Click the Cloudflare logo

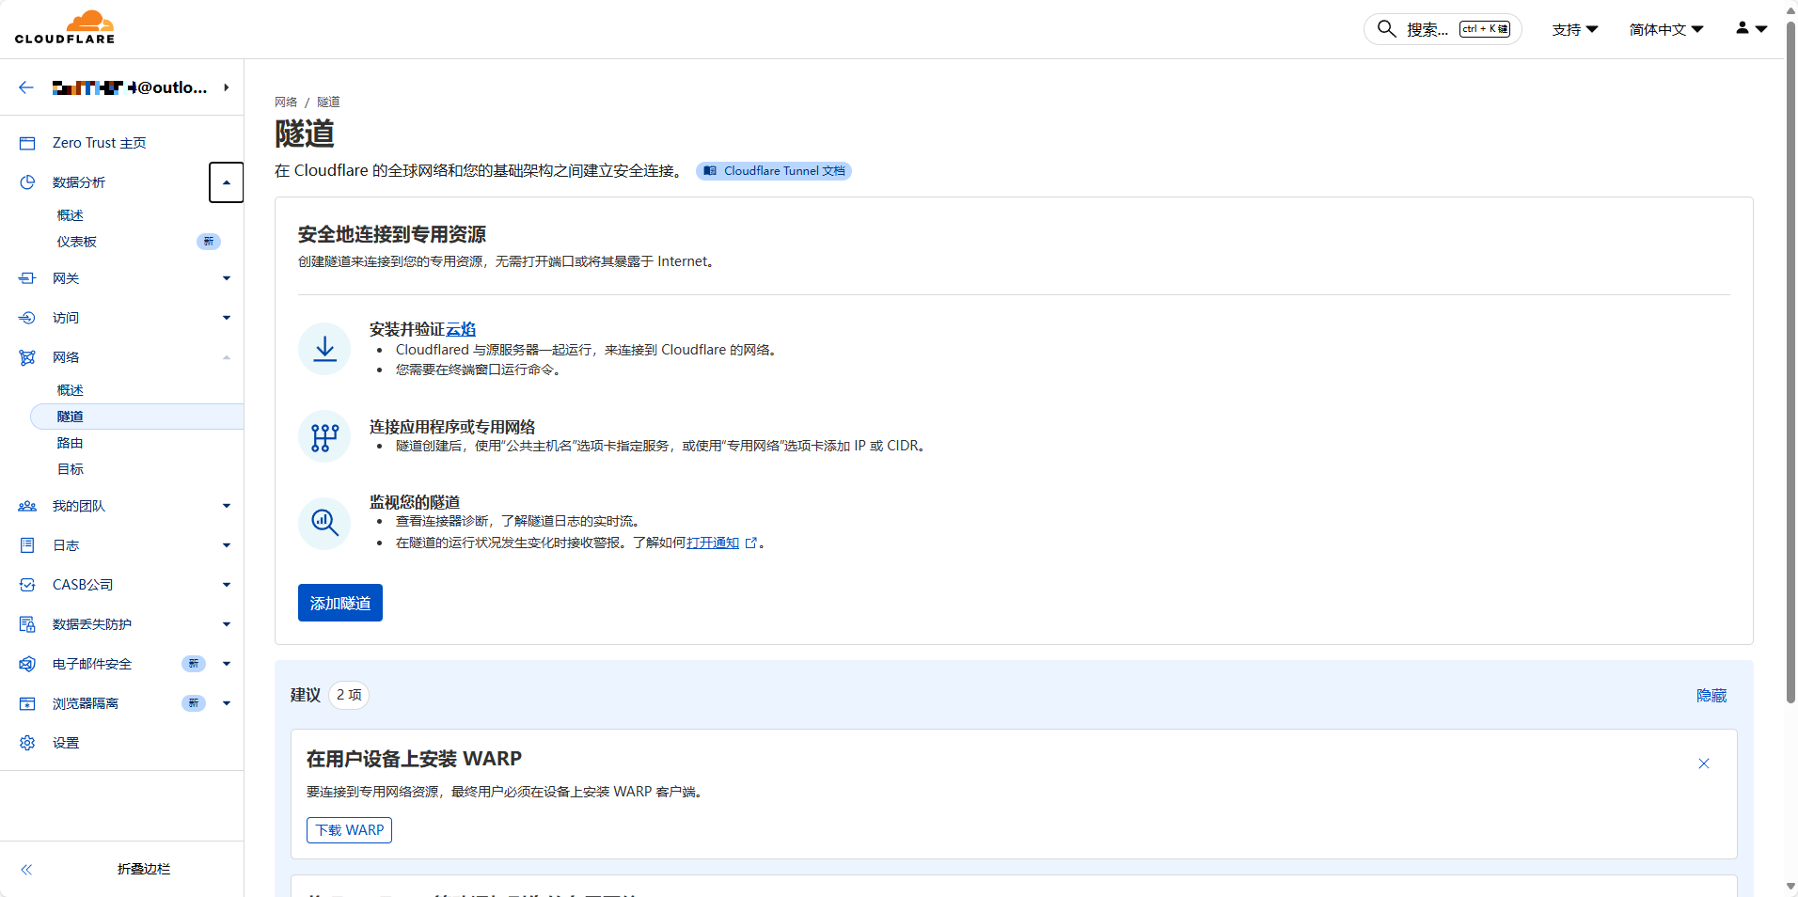click(65, 28)
